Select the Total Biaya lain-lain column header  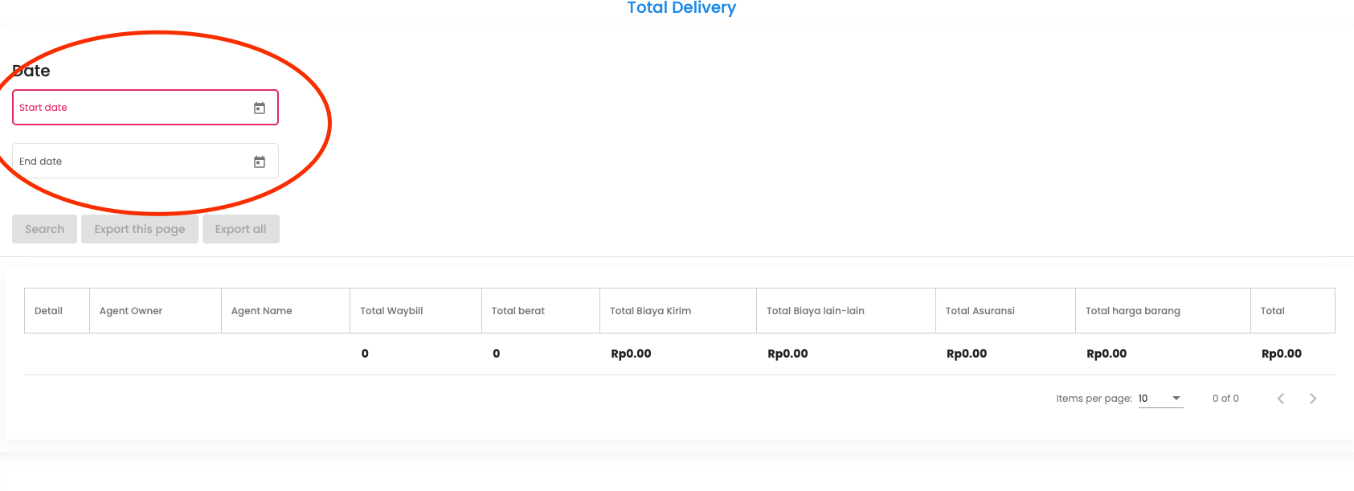(815, 311)
